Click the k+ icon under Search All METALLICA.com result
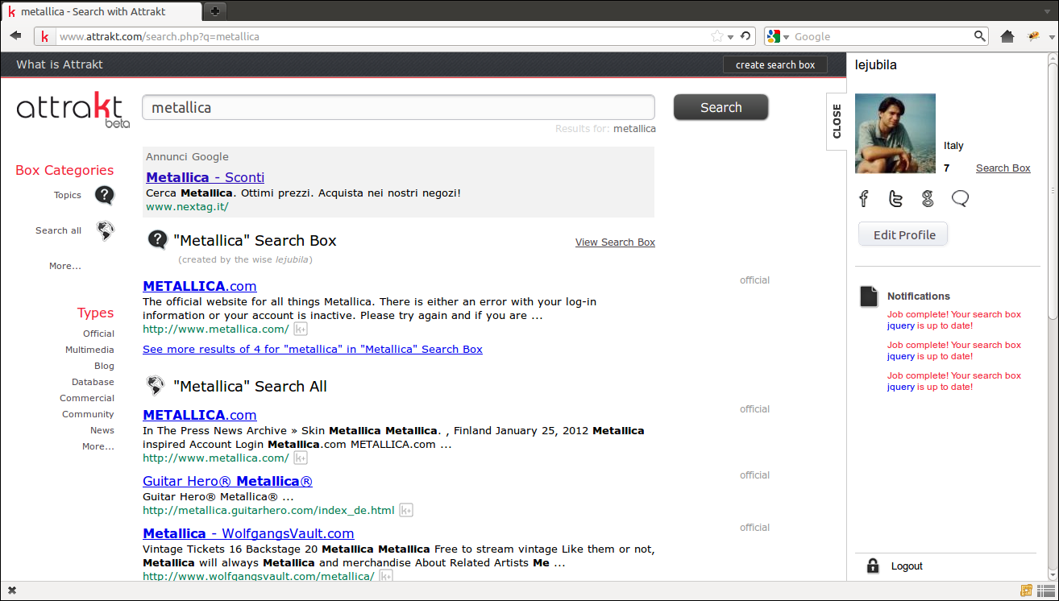 (300, 458)
